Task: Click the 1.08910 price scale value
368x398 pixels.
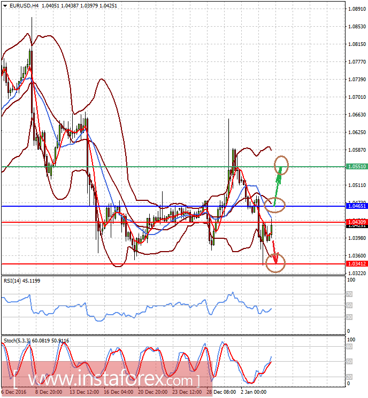Action: pyautogui.click(x=357, y=9)
